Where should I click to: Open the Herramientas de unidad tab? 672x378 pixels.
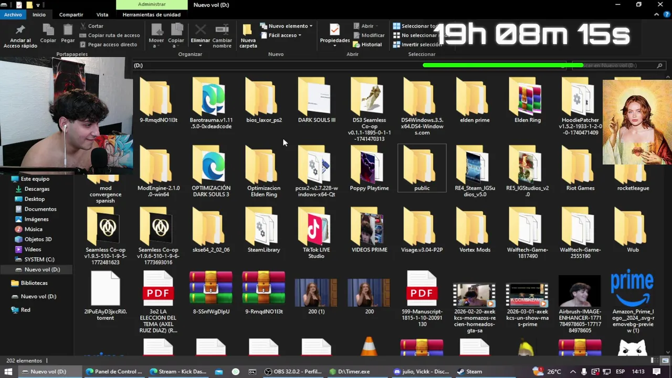(x=151, y=15)
